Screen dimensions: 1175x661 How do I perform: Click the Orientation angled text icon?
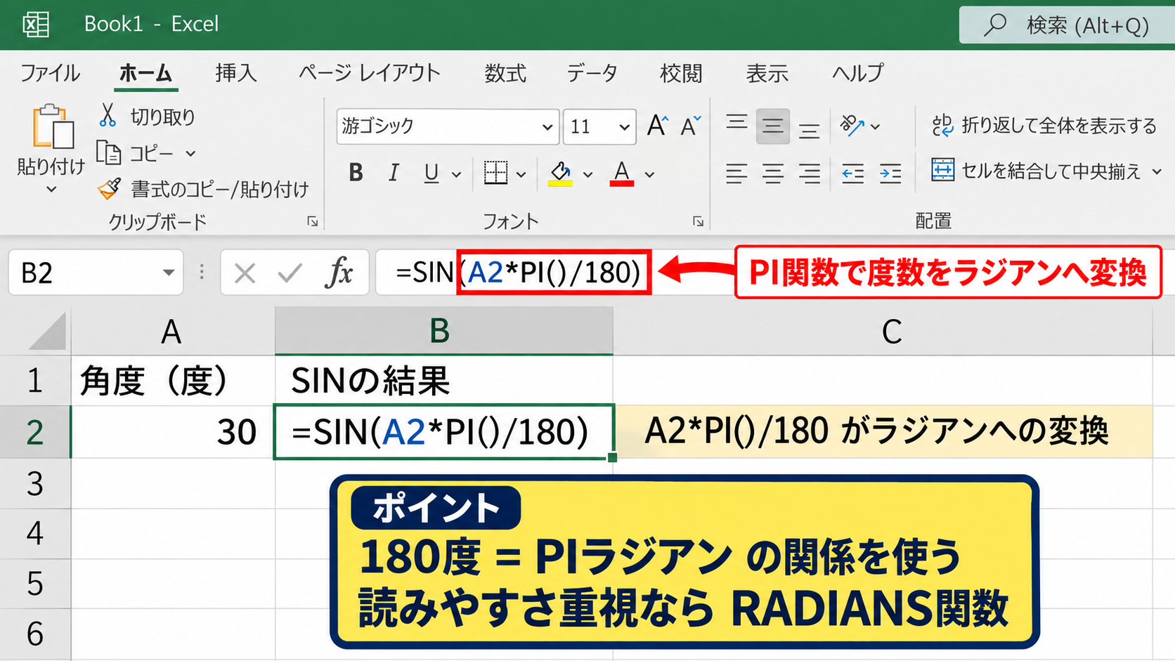(x=852, y=126)
